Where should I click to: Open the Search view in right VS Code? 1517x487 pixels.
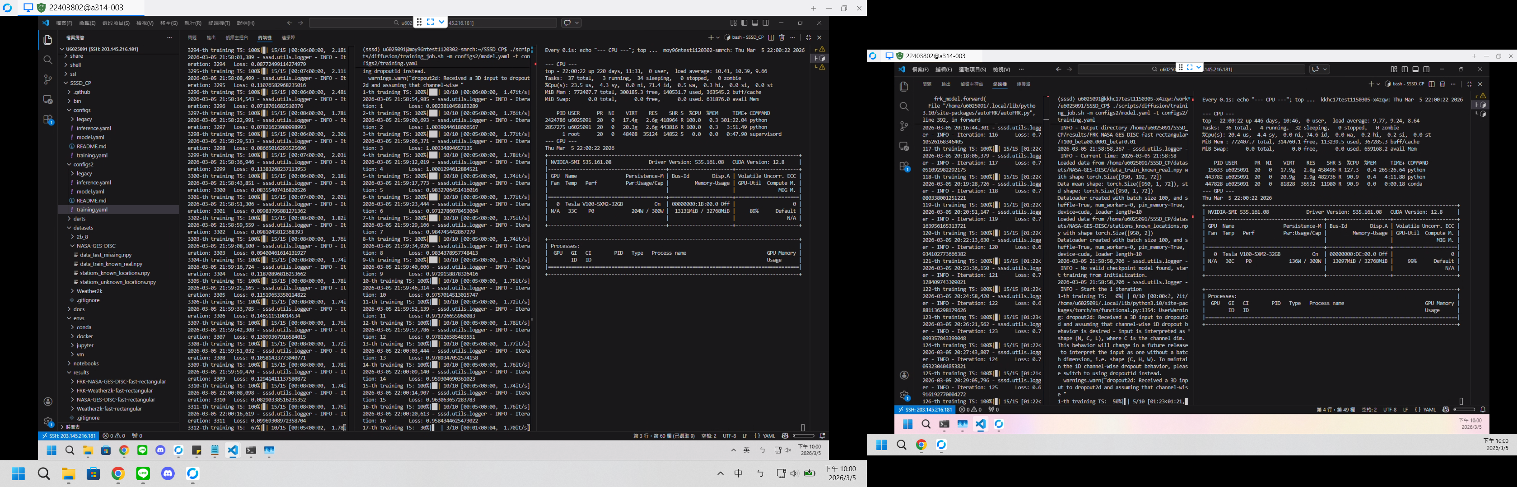904,106
